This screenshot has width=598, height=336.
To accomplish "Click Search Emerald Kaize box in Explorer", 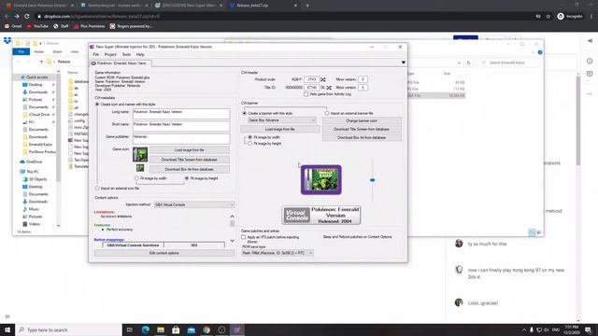I will tap(508, 63).
